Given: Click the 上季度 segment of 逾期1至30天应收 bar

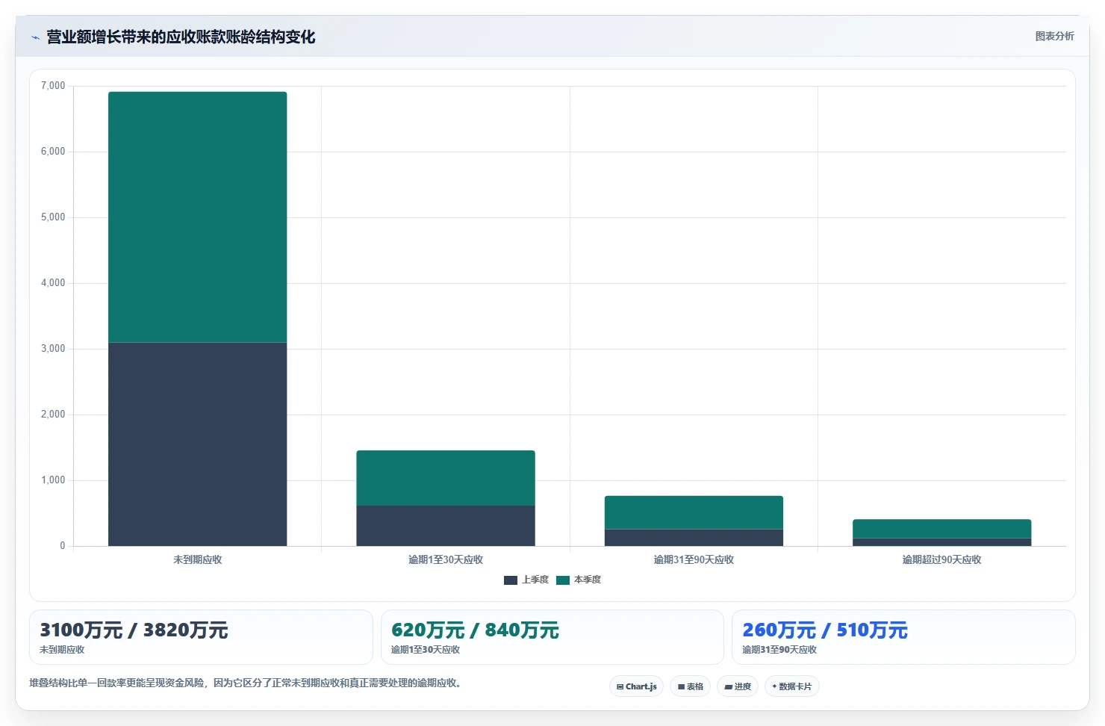Looking at the screenshot, I should (x=446, y=526).
